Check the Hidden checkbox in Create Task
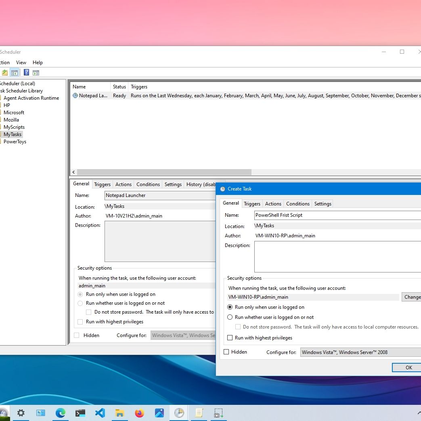Image resolution: width=421 pixels, height=421 pixels. tap(226, 352)
